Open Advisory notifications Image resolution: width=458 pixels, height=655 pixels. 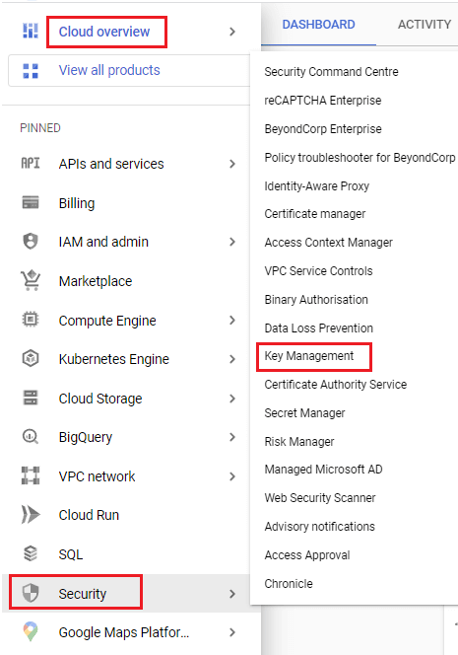pos(319,527)
